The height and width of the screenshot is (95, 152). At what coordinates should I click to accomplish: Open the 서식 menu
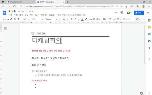32,15
